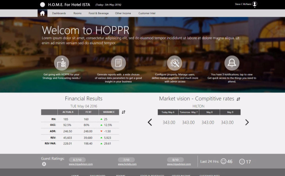
Task: Click the FCST column header
Action: coord(88,112)
